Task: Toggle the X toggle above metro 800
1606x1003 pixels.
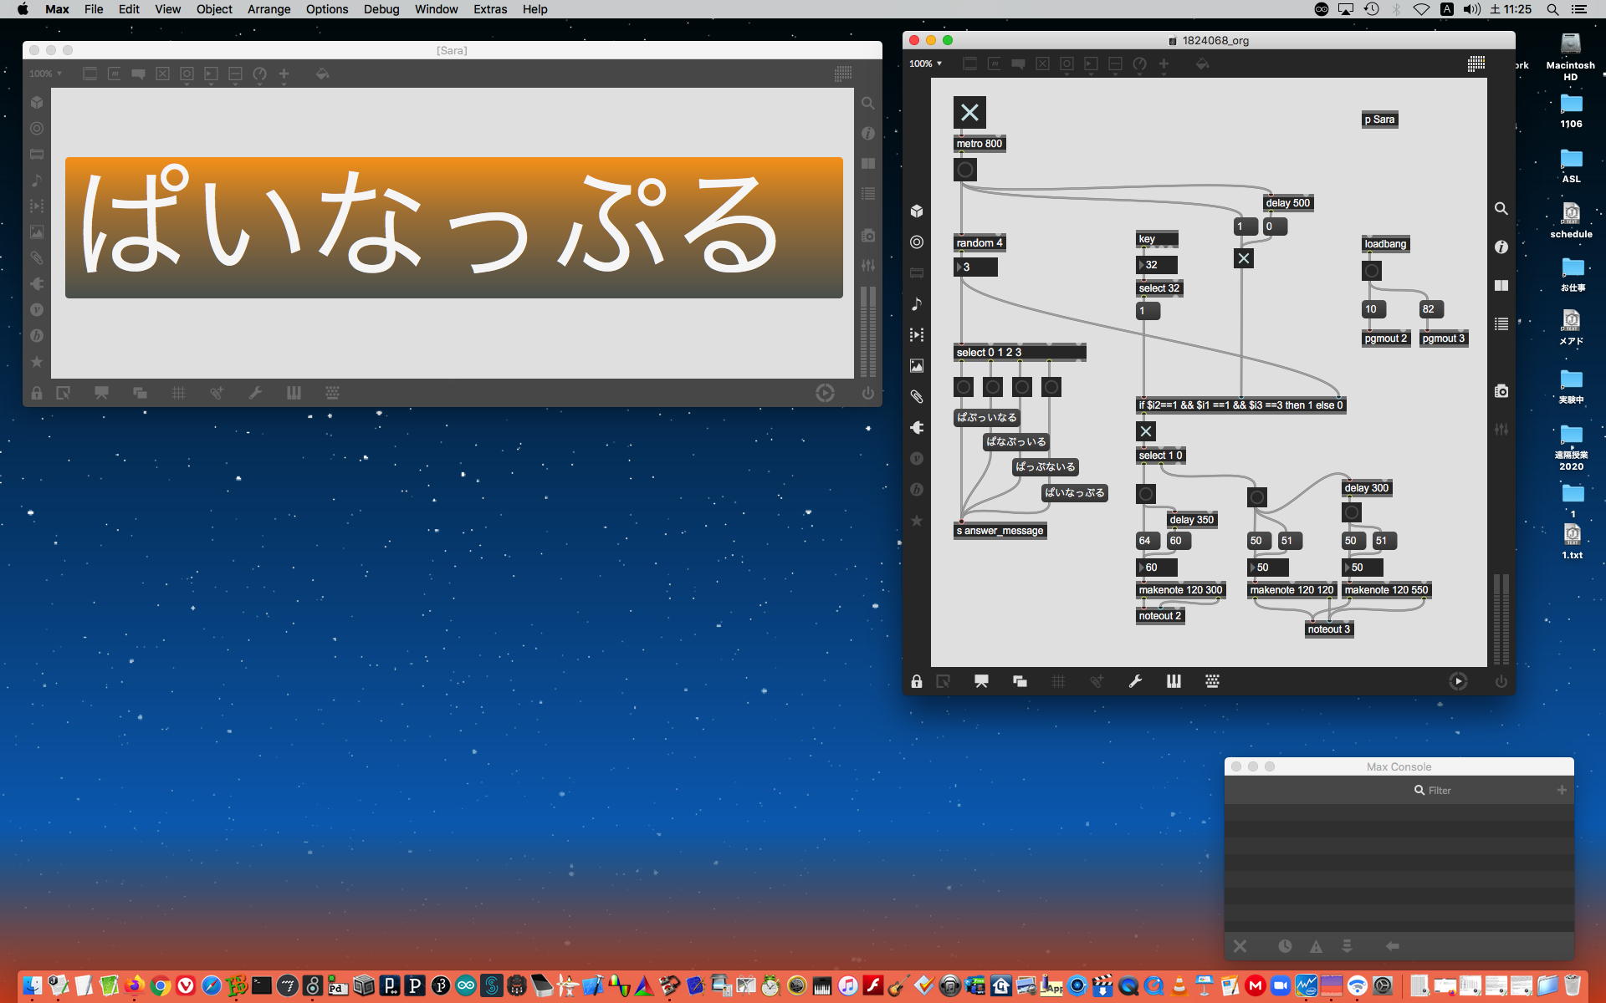Action: click(969, 112)
